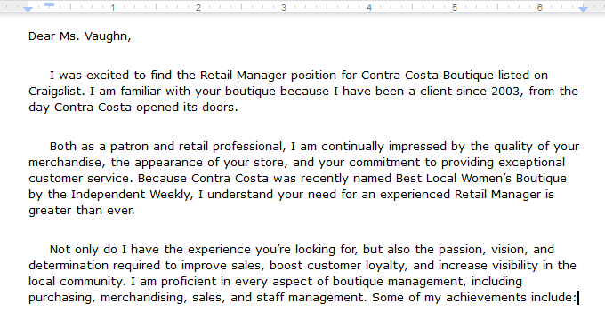The height and width of the screenshot is (320, 605).
Task: Click the ruler at the 6 inch mark
Action: click(x=540, y=7)
